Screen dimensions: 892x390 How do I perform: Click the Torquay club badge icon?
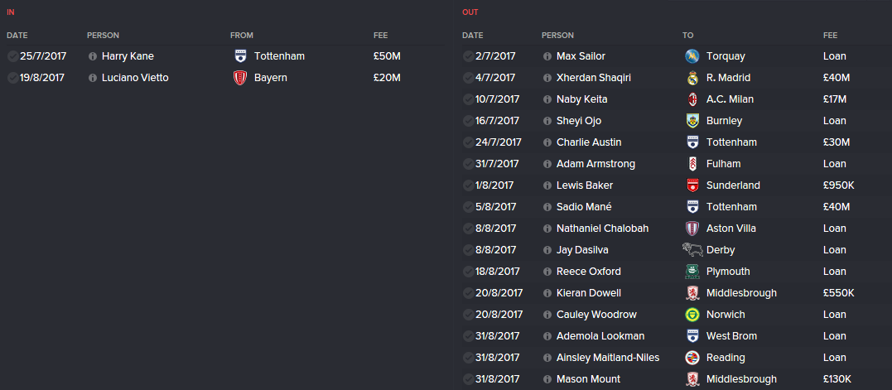click(x=693, y=56)
